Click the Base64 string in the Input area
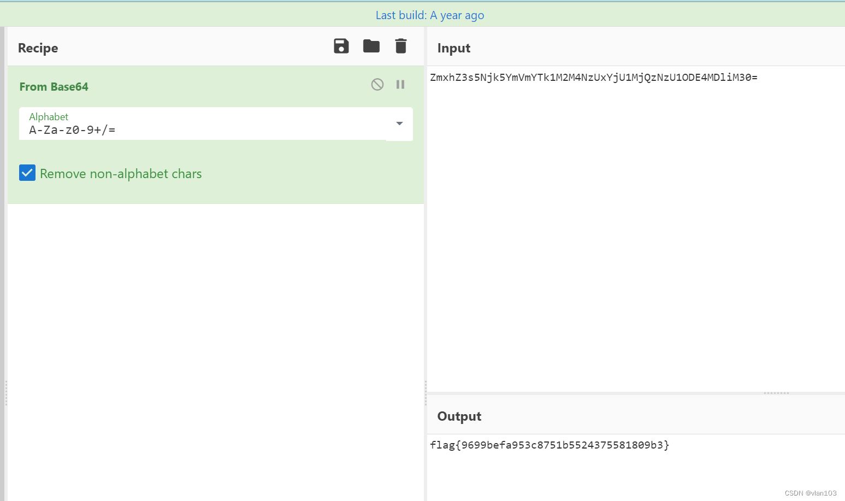Viewport: 845px width, 501px height. click(594, 78)
